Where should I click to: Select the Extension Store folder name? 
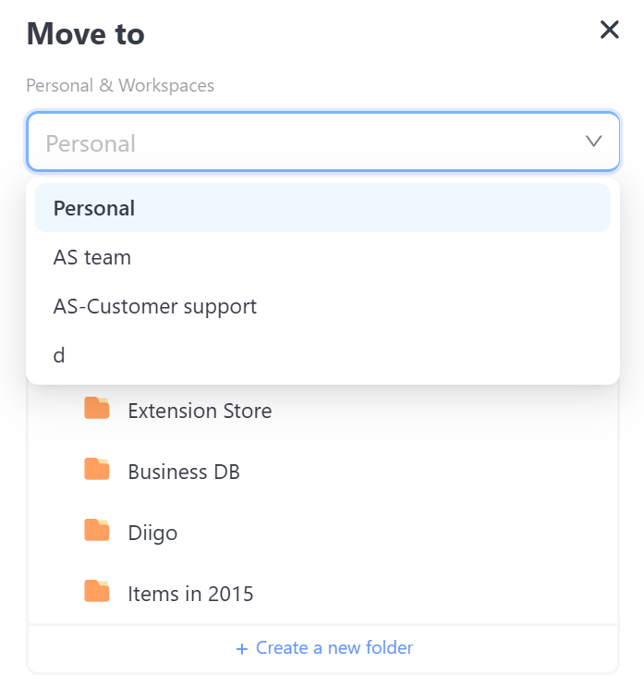200,411
